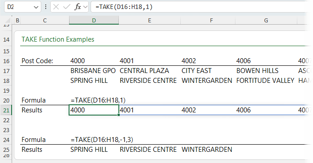Viewport: 313px width, 163px height.
Task: Click the Select All corner triangle
Action: click(x=7, y=20)
